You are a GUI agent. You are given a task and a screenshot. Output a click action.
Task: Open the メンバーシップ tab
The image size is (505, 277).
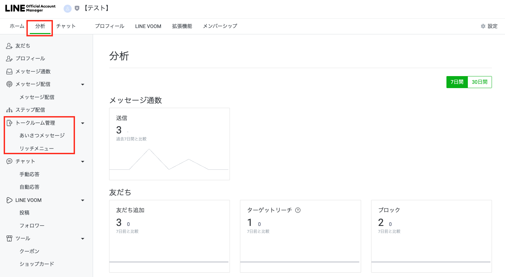click(220, 26)
